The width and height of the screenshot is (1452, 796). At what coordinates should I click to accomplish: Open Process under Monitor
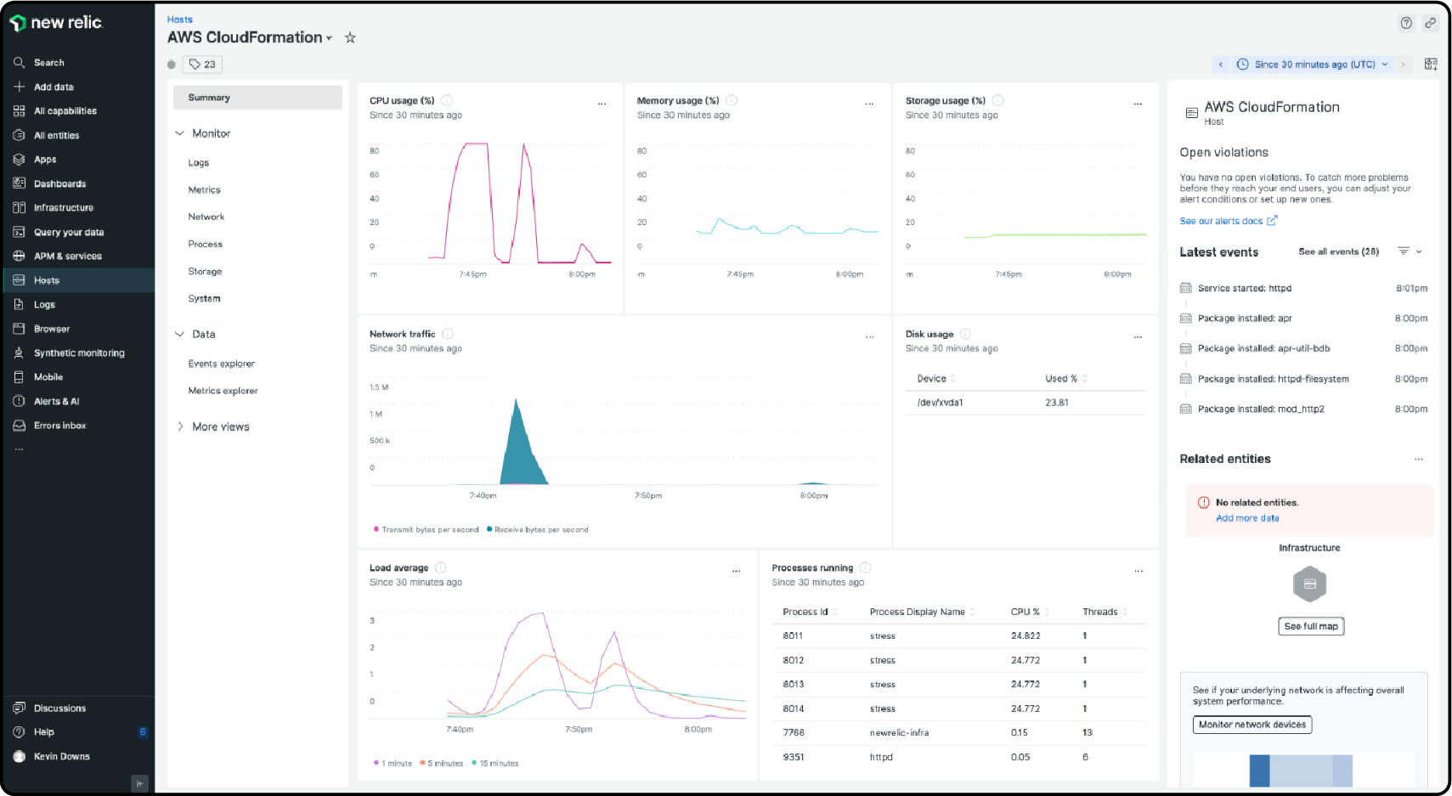click(x=206, y=245)
